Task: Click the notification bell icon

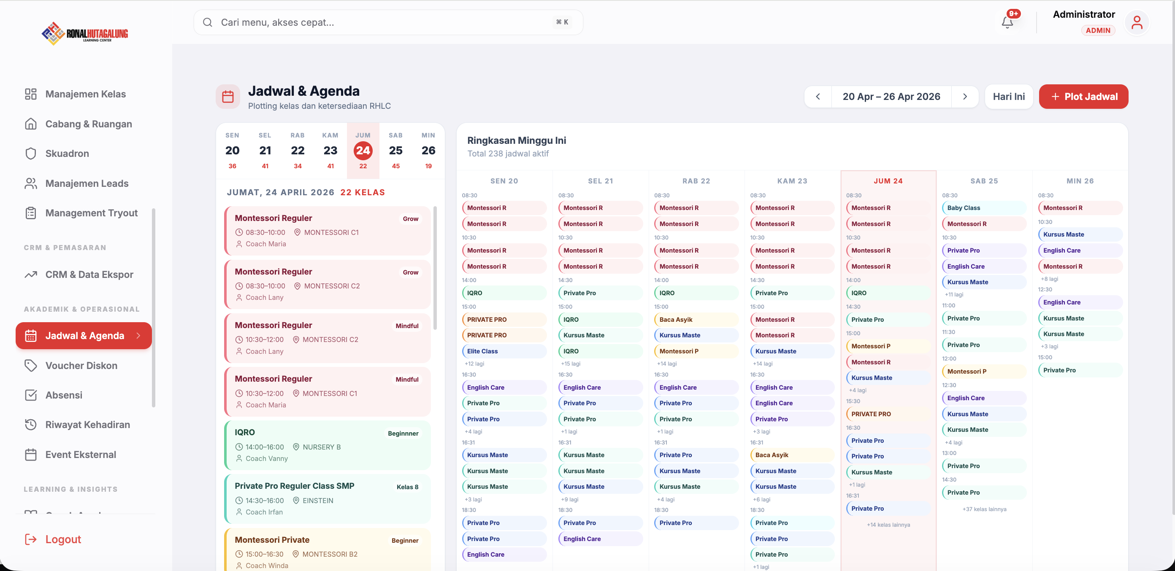Action: click(1007, 22)
